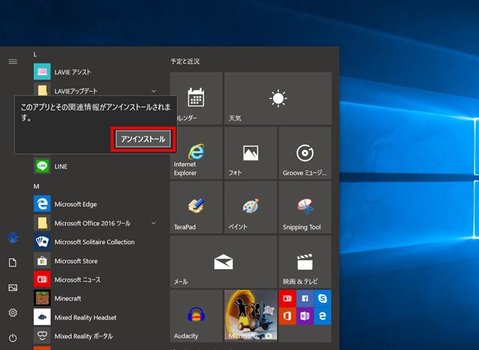Open the Settings gear icon
The height and width of the screenshot is (350, 479).
[13, 313]
